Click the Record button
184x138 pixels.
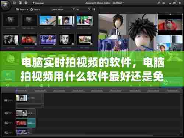(x=35, y=10)
